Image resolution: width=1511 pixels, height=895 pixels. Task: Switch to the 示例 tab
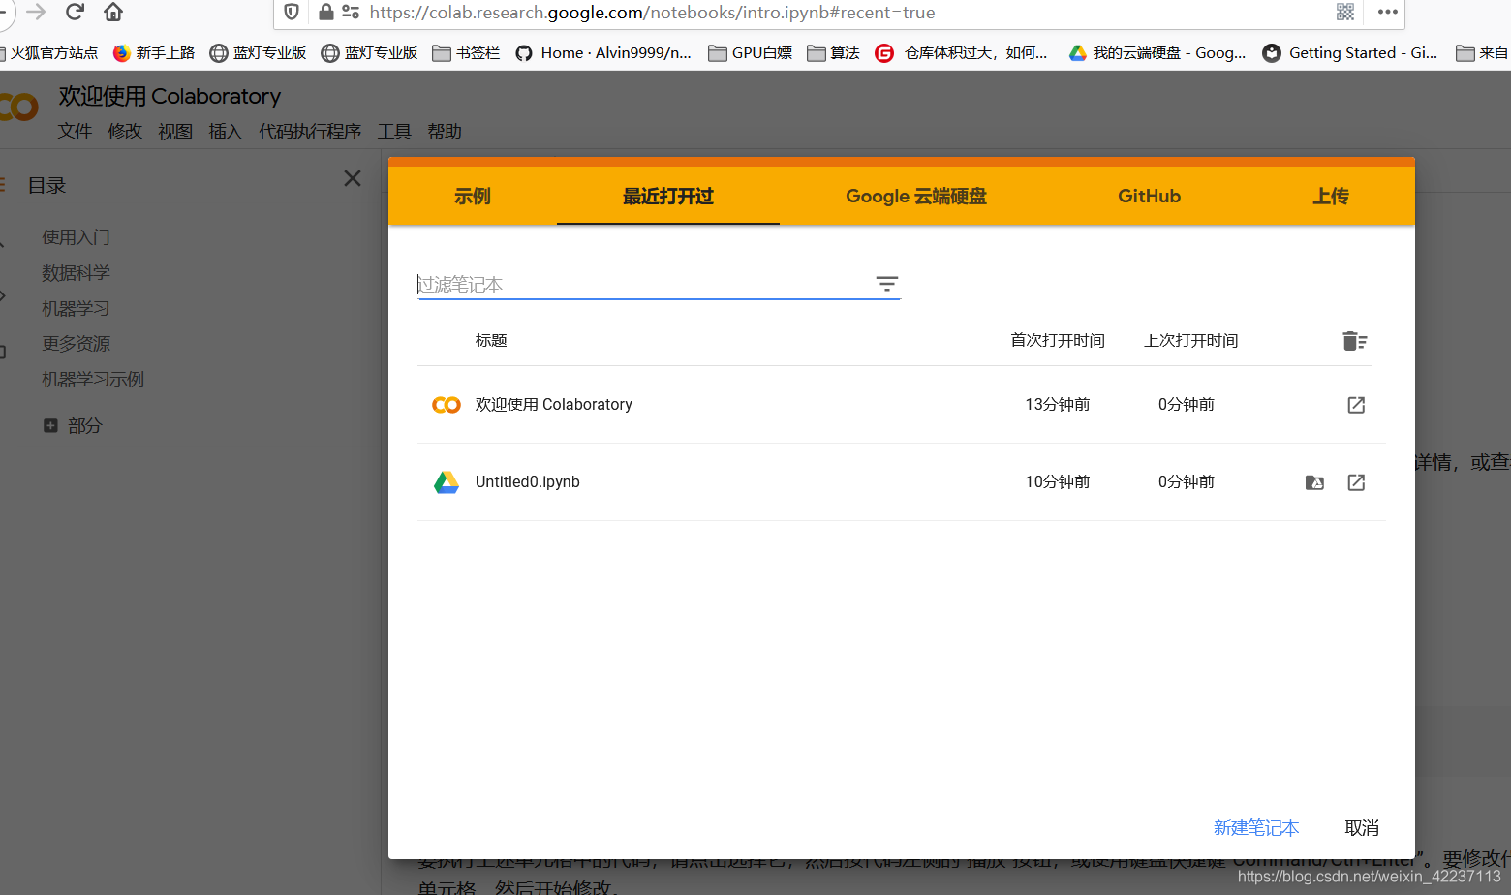473,196
